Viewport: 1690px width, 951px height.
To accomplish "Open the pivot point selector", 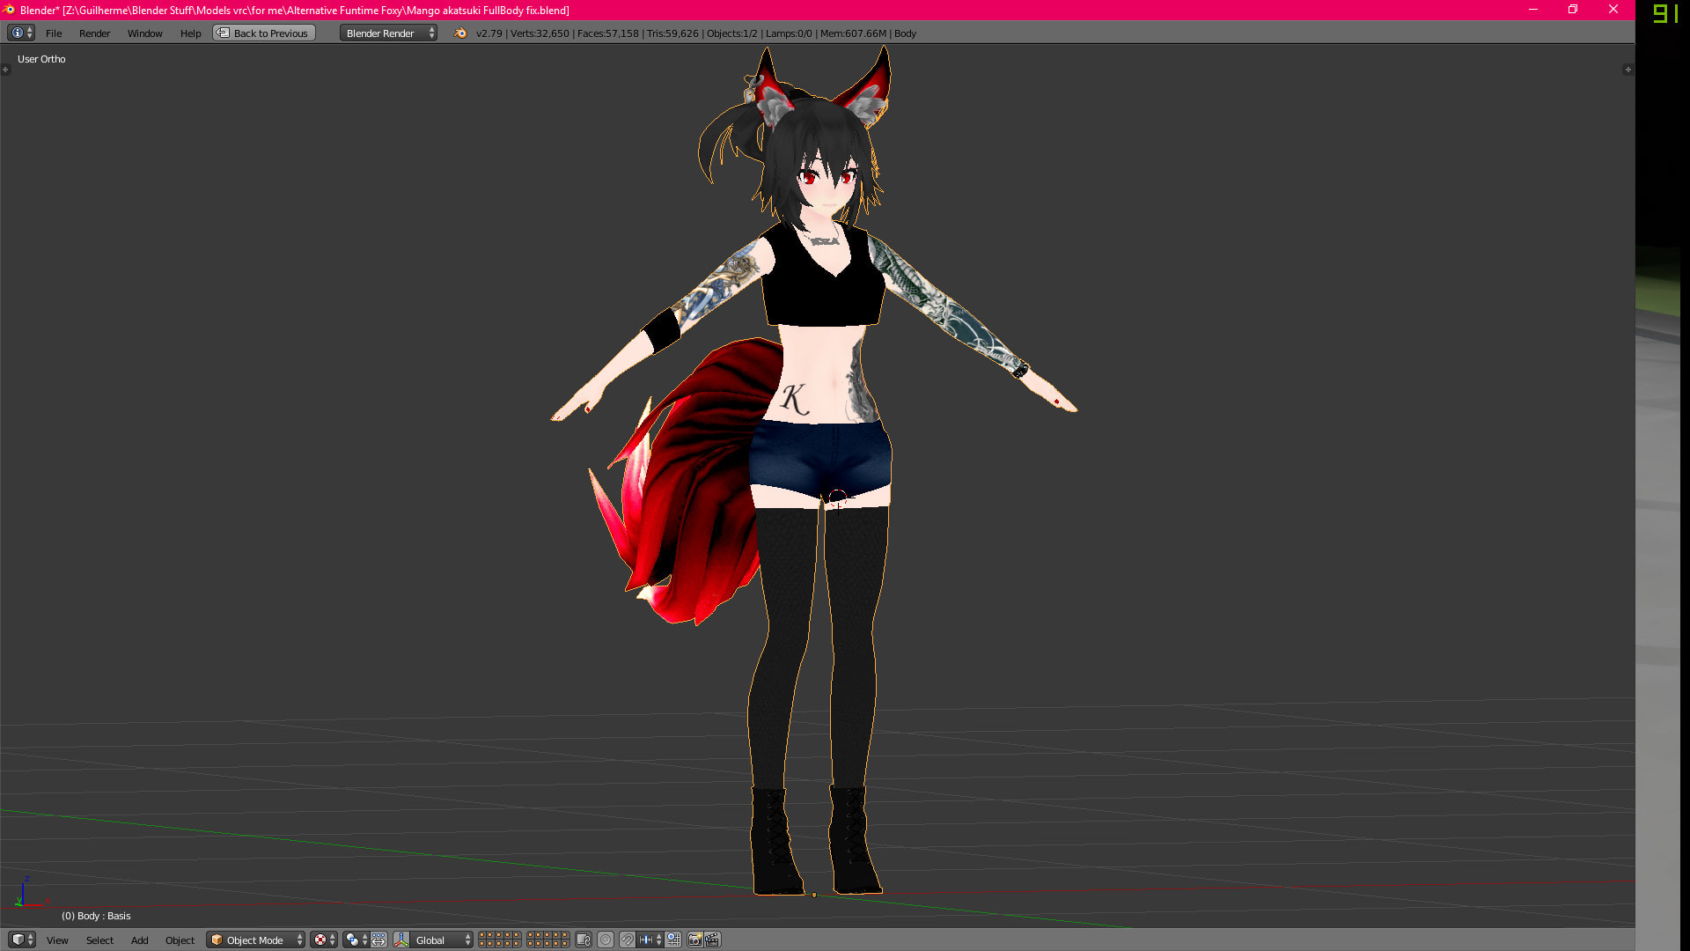I will coord(355,940).
